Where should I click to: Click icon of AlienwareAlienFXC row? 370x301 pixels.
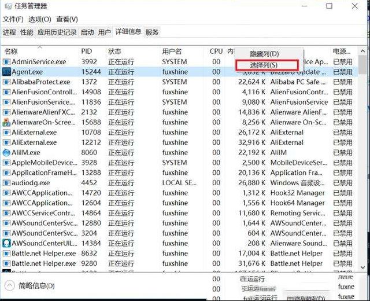tap(6, 112)
